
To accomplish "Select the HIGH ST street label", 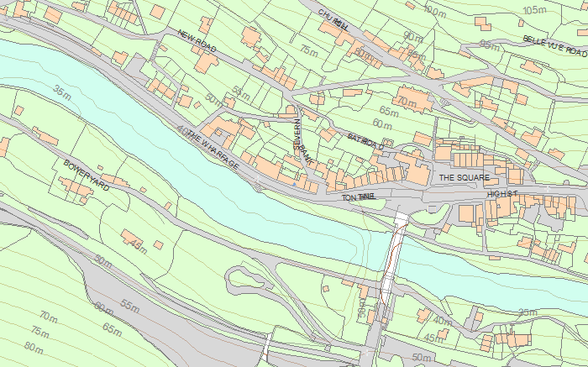I will coord(502,194).
